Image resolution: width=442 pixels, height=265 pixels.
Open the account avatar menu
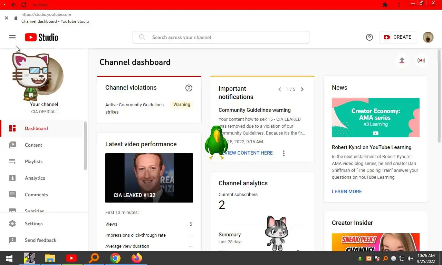point(428,37)
